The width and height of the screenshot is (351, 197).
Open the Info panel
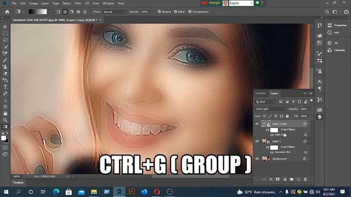(333, 33)
